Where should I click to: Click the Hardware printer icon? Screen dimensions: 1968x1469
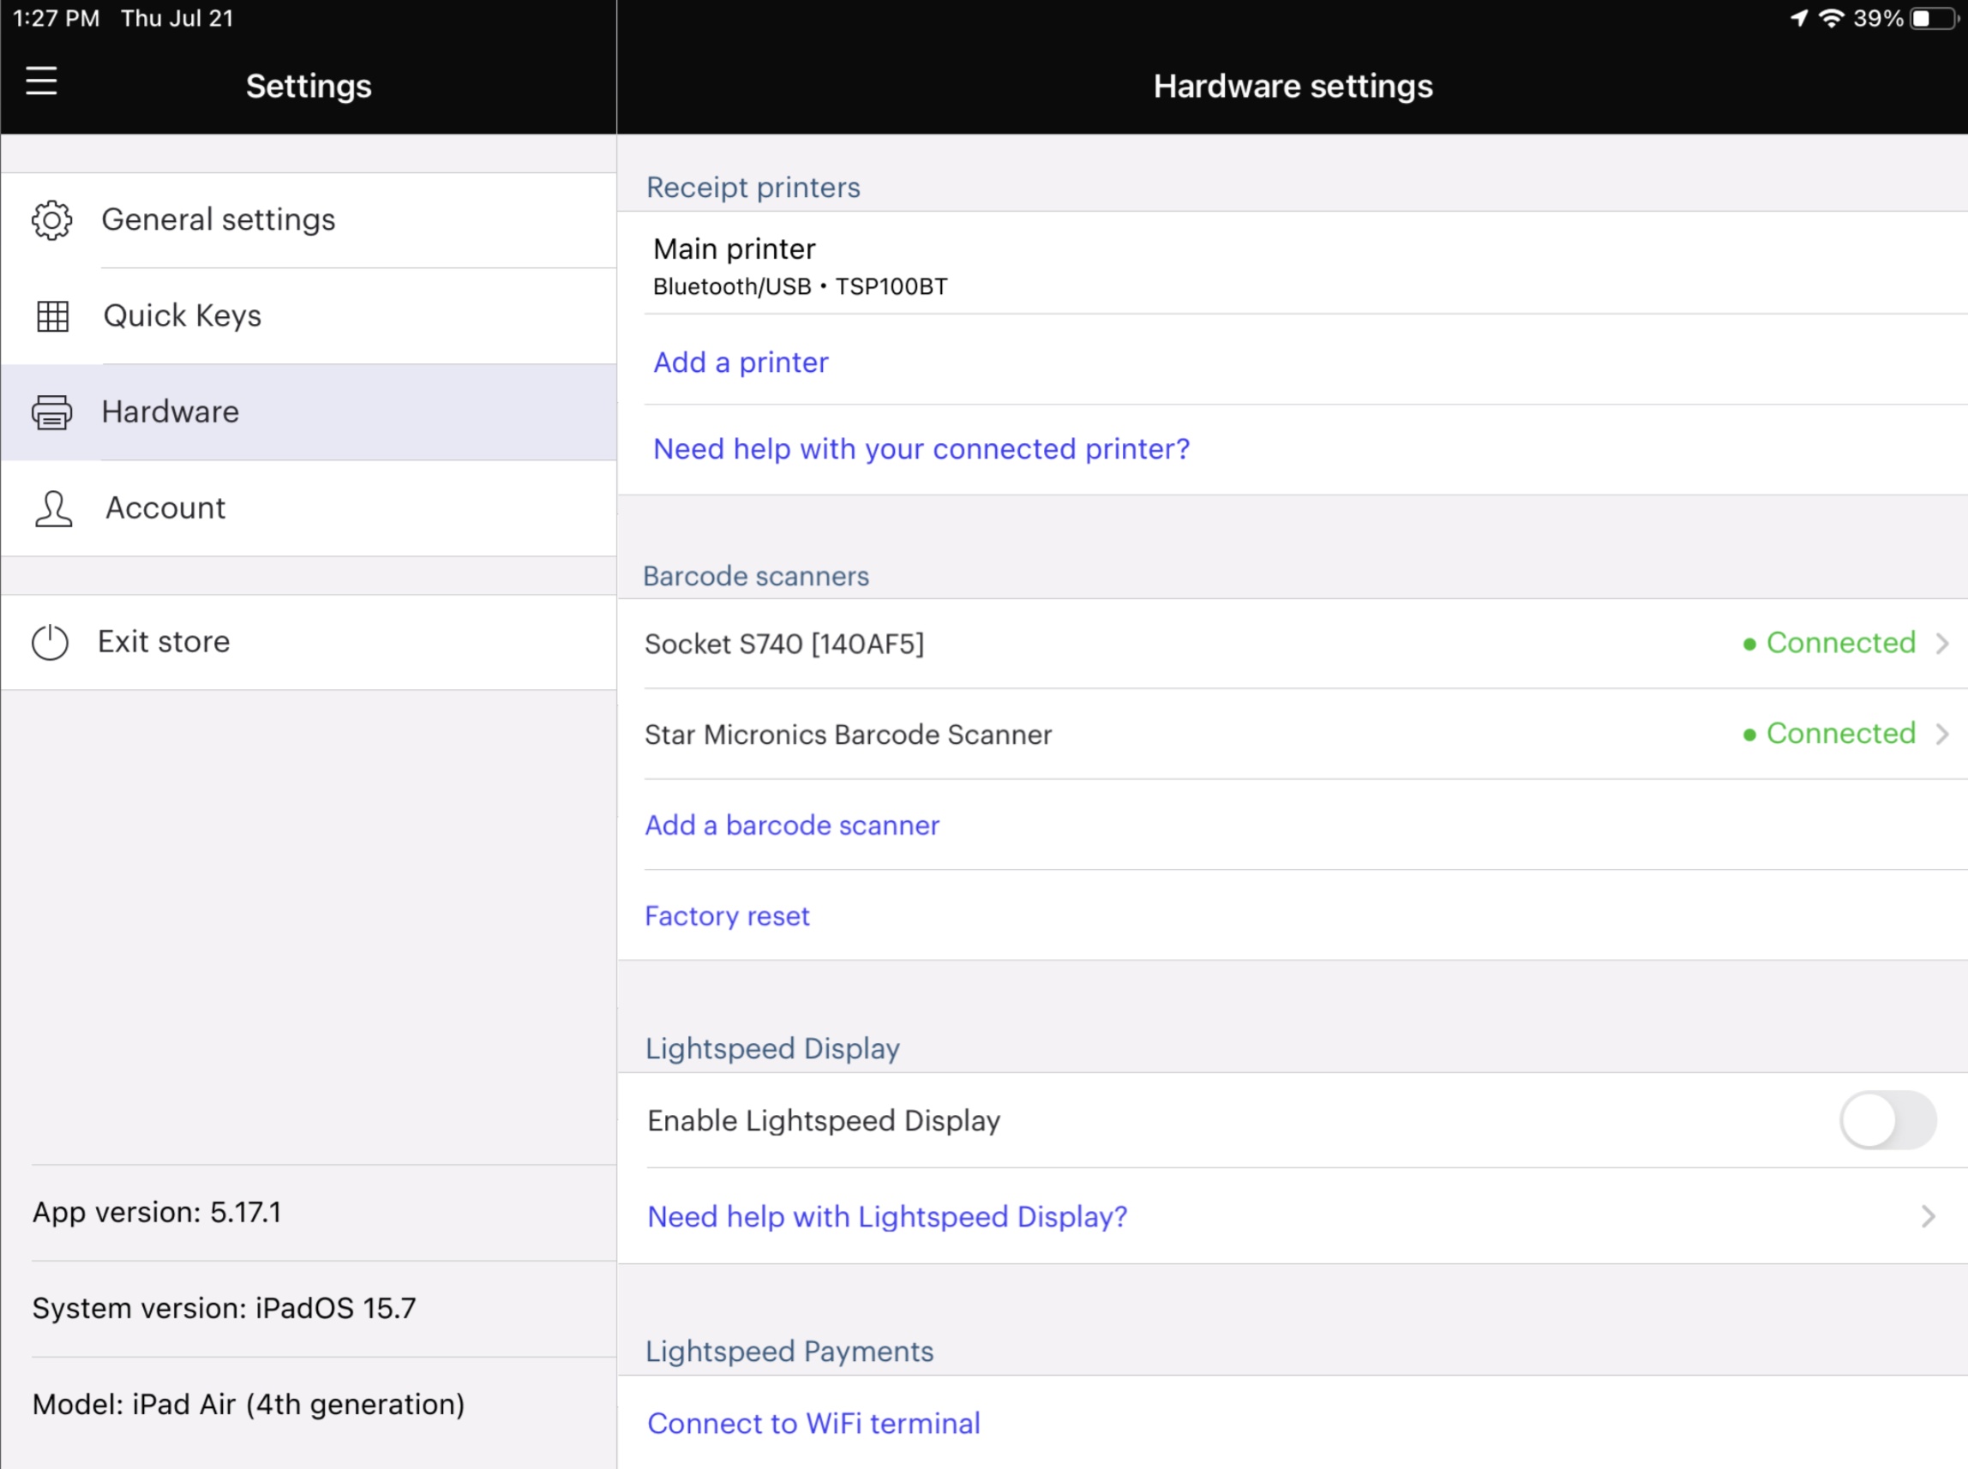coord(51,412)
